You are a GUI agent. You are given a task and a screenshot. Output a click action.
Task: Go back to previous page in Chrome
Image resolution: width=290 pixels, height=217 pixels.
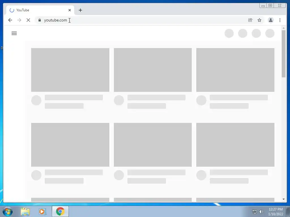click(x=10, y=20)
